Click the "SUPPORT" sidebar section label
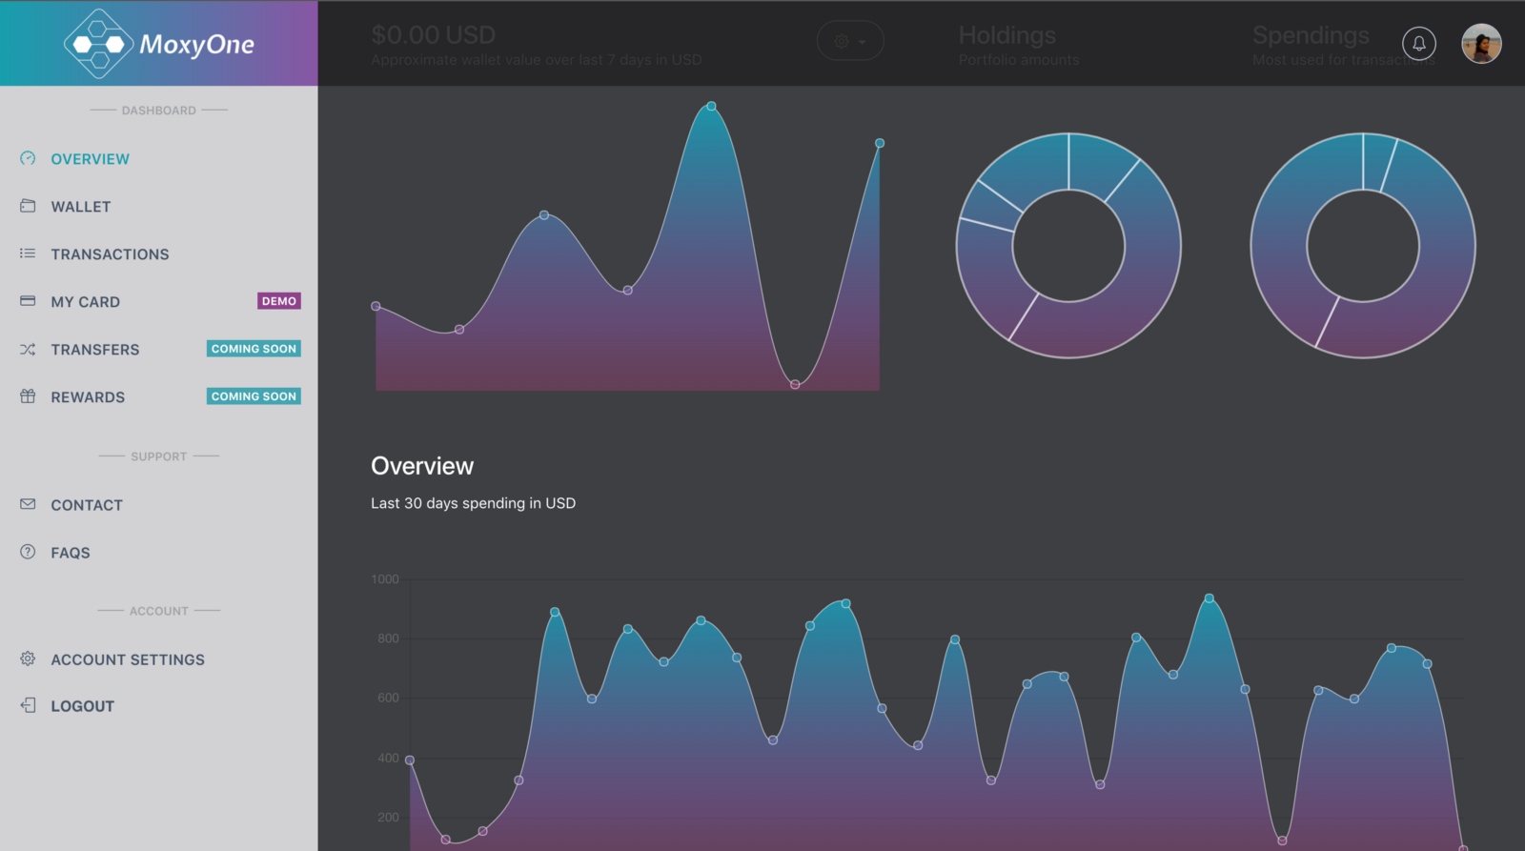The image size is (1525, 851). coord(159,456)
